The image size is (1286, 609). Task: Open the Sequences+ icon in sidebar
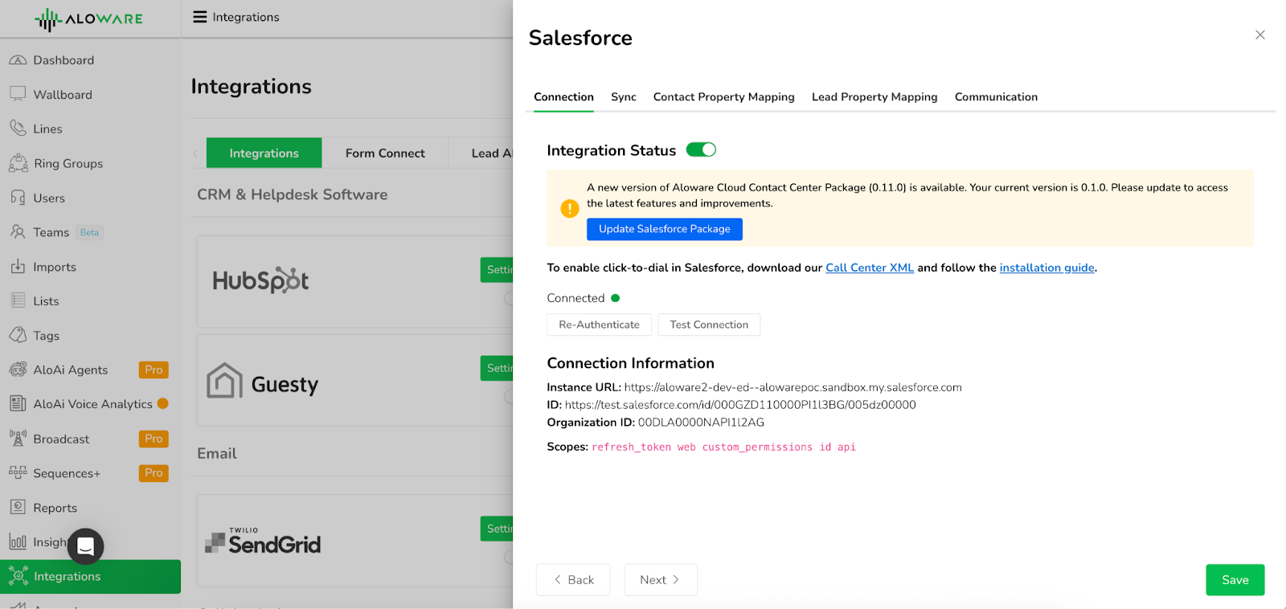click(x=18, y=472)
